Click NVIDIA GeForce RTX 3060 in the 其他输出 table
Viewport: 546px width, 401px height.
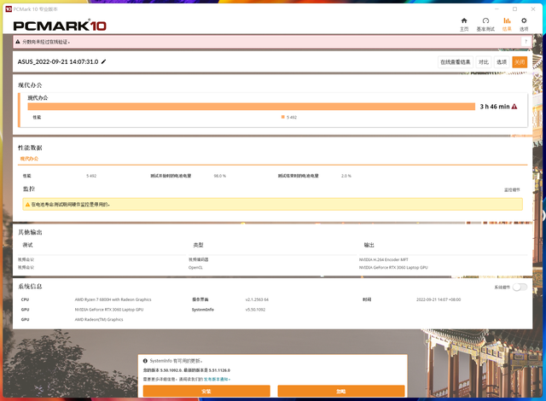pos(393,267)
